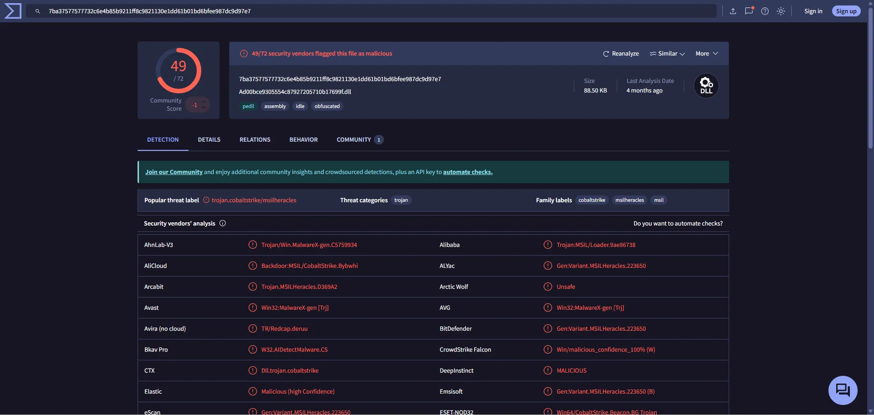874x415 pixels.
Task: Switch to the Details tab
Action: coord(209,140)
